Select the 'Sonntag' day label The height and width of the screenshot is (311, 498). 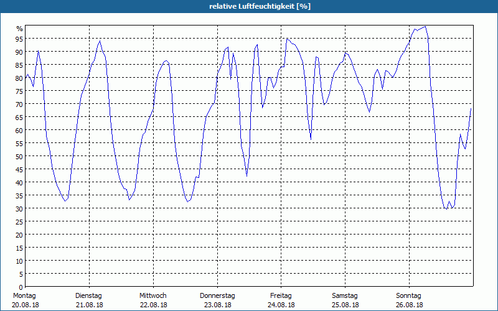pyautogui.click(x=408, y=296)
